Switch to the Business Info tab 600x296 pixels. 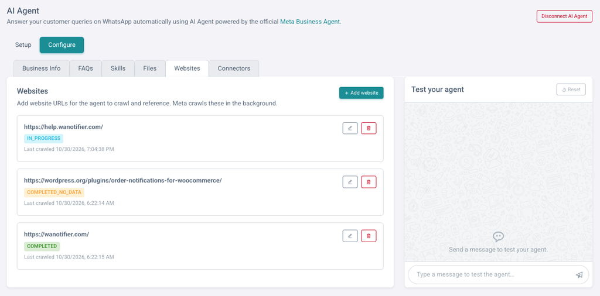[42, 68]
